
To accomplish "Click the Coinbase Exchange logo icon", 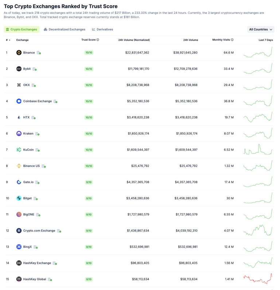I will tap(19, 101).
